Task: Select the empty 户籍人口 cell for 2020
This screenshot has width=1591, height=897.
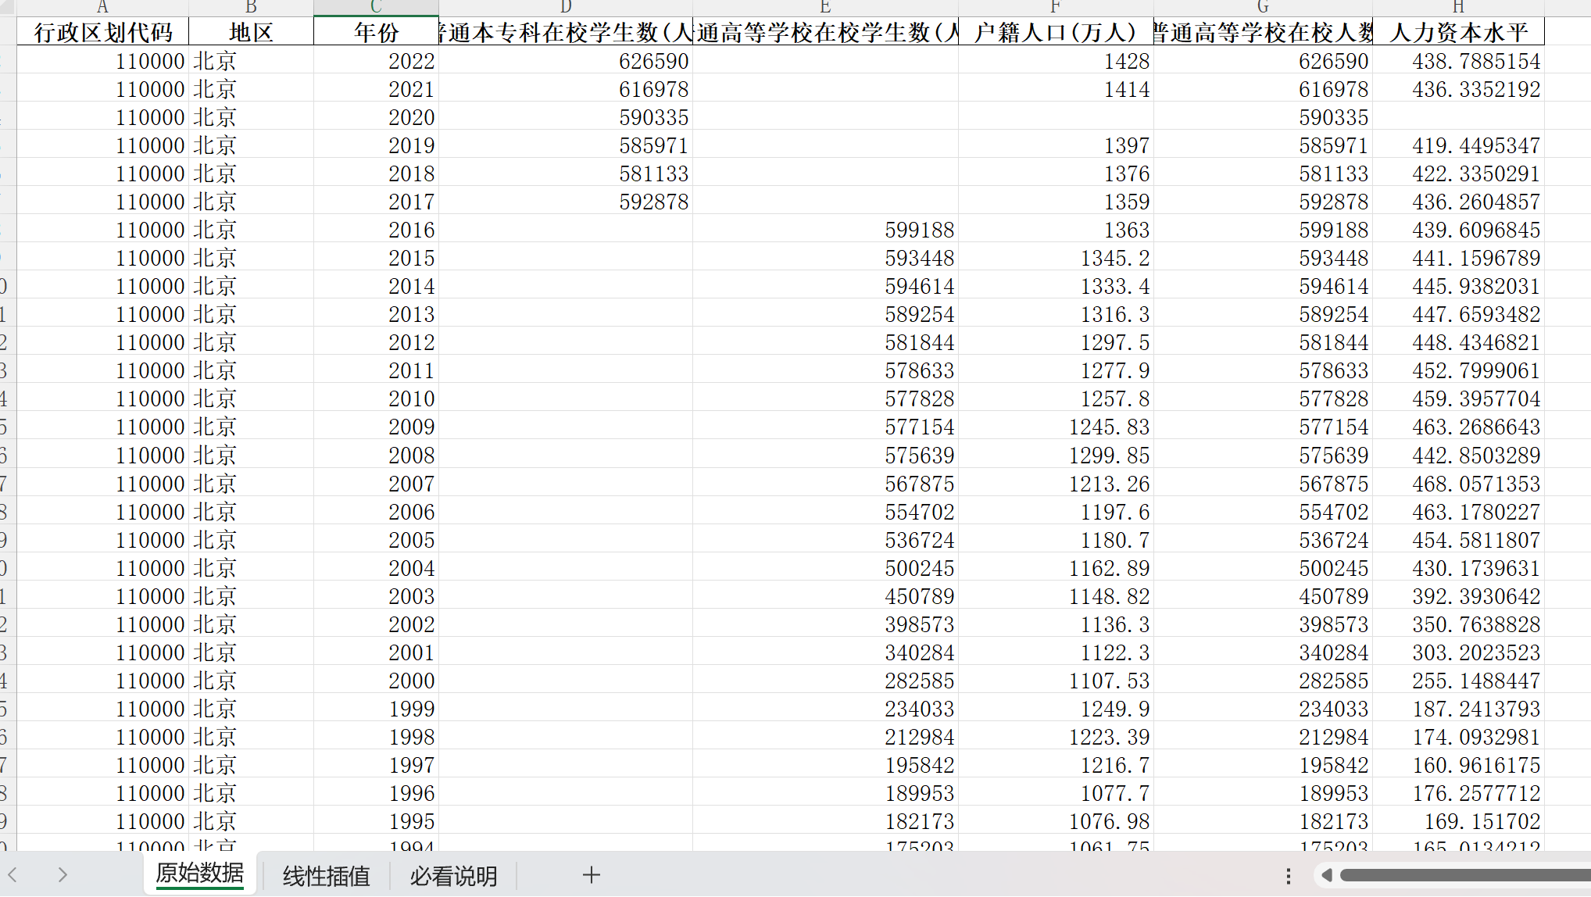Action: point(1055,117)
